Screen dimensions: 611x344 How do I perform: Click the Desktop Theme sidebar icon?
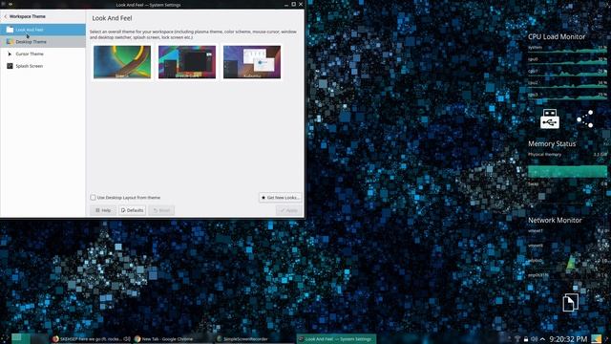10,42
